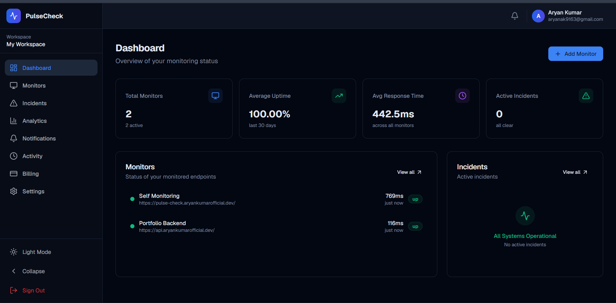Click the Monitors screen icon in sidebar
Screen dimensions: 616x303
(x=13, y=85)
